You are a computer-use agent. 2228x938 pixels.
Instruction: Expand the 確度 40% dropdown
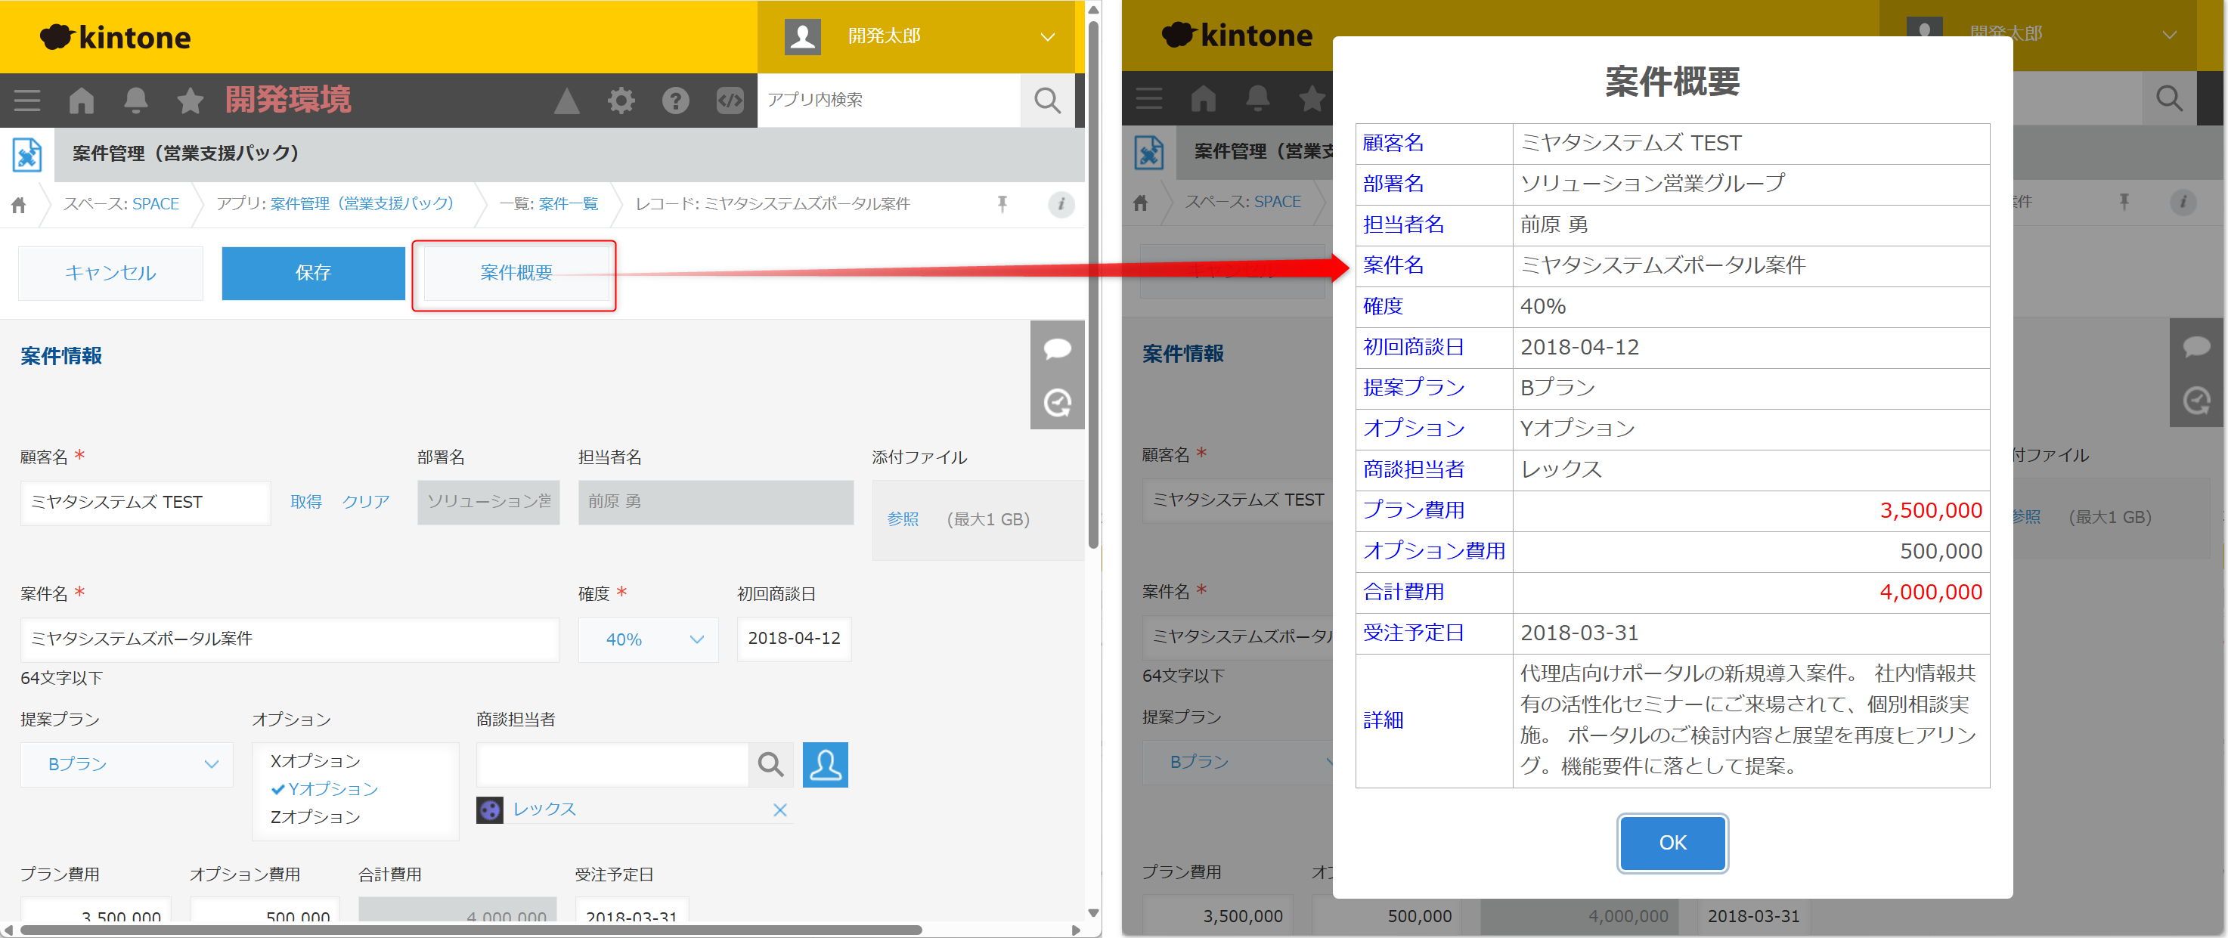coord(648,639)
